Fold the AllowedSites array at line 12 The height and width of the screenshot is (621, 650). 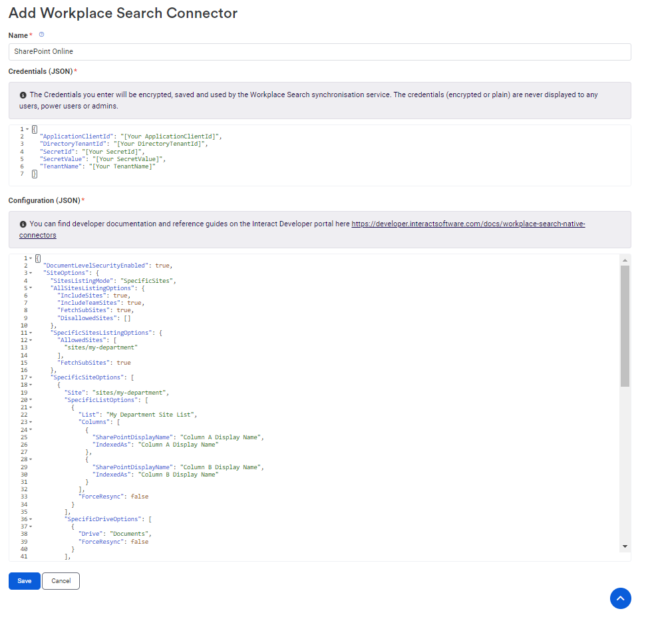point(31,340)
